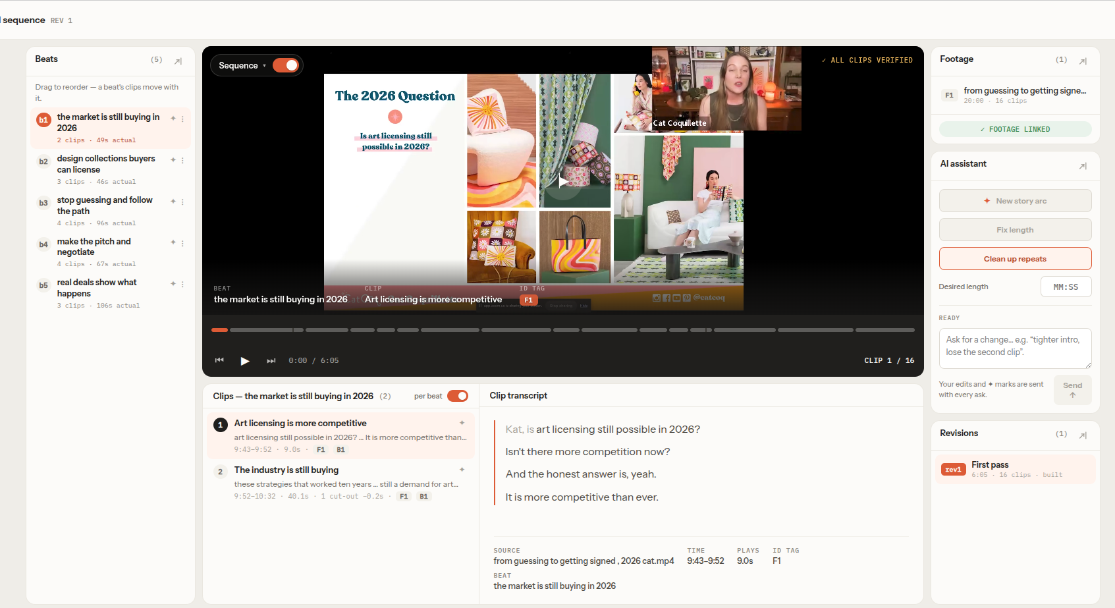Open the Sequence dropdown menu

242,65
